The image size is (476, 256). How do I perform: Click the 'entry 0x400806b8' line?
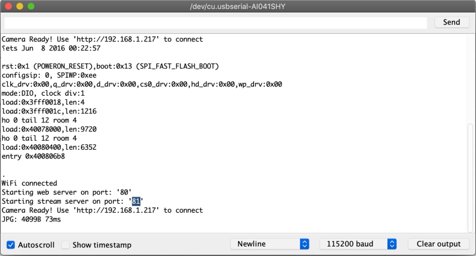(33, 156)
